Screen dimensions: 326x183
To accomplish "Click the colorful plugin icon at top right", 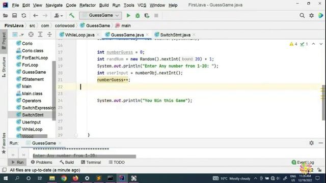I will tap(320, 15).
